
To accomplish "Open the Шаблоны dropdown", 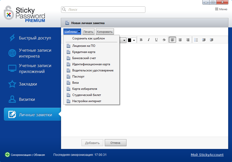I will coord(72,31).
